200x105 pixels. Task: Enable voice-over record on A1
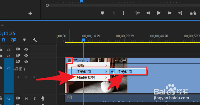[43, 98]
